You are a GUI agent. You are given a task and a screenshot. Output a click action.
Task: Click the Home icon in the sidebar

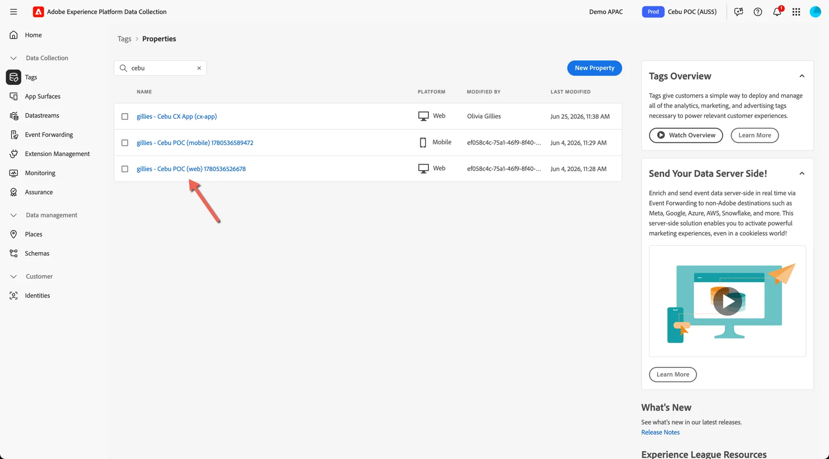[13, 35]
